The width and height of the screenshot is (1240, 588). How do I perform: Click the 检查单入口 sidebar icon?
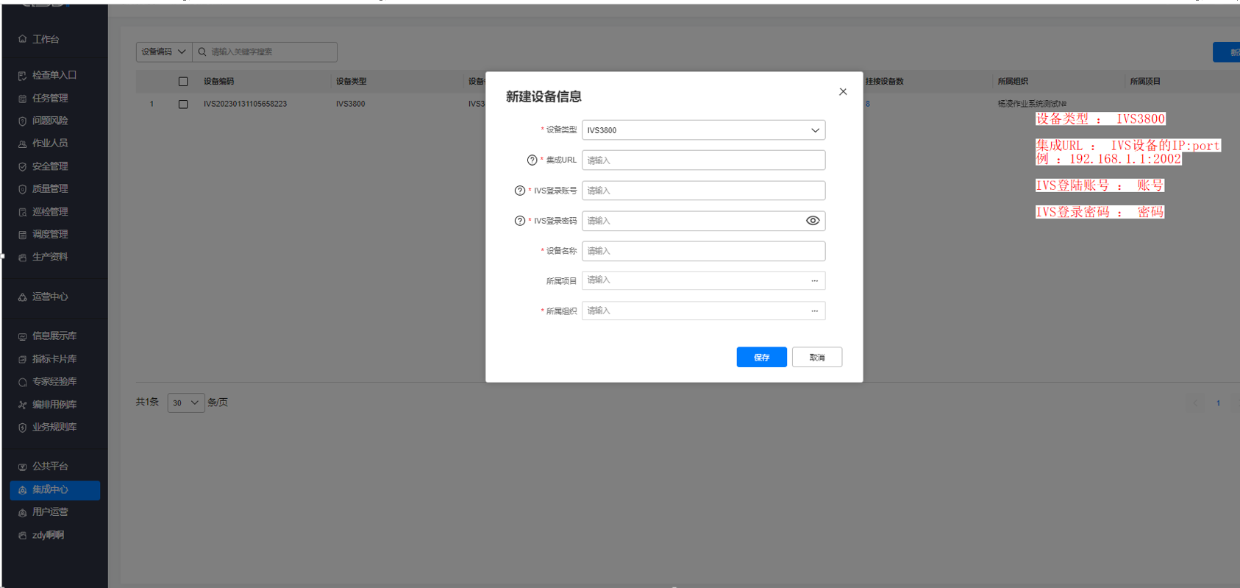[22, 76]
